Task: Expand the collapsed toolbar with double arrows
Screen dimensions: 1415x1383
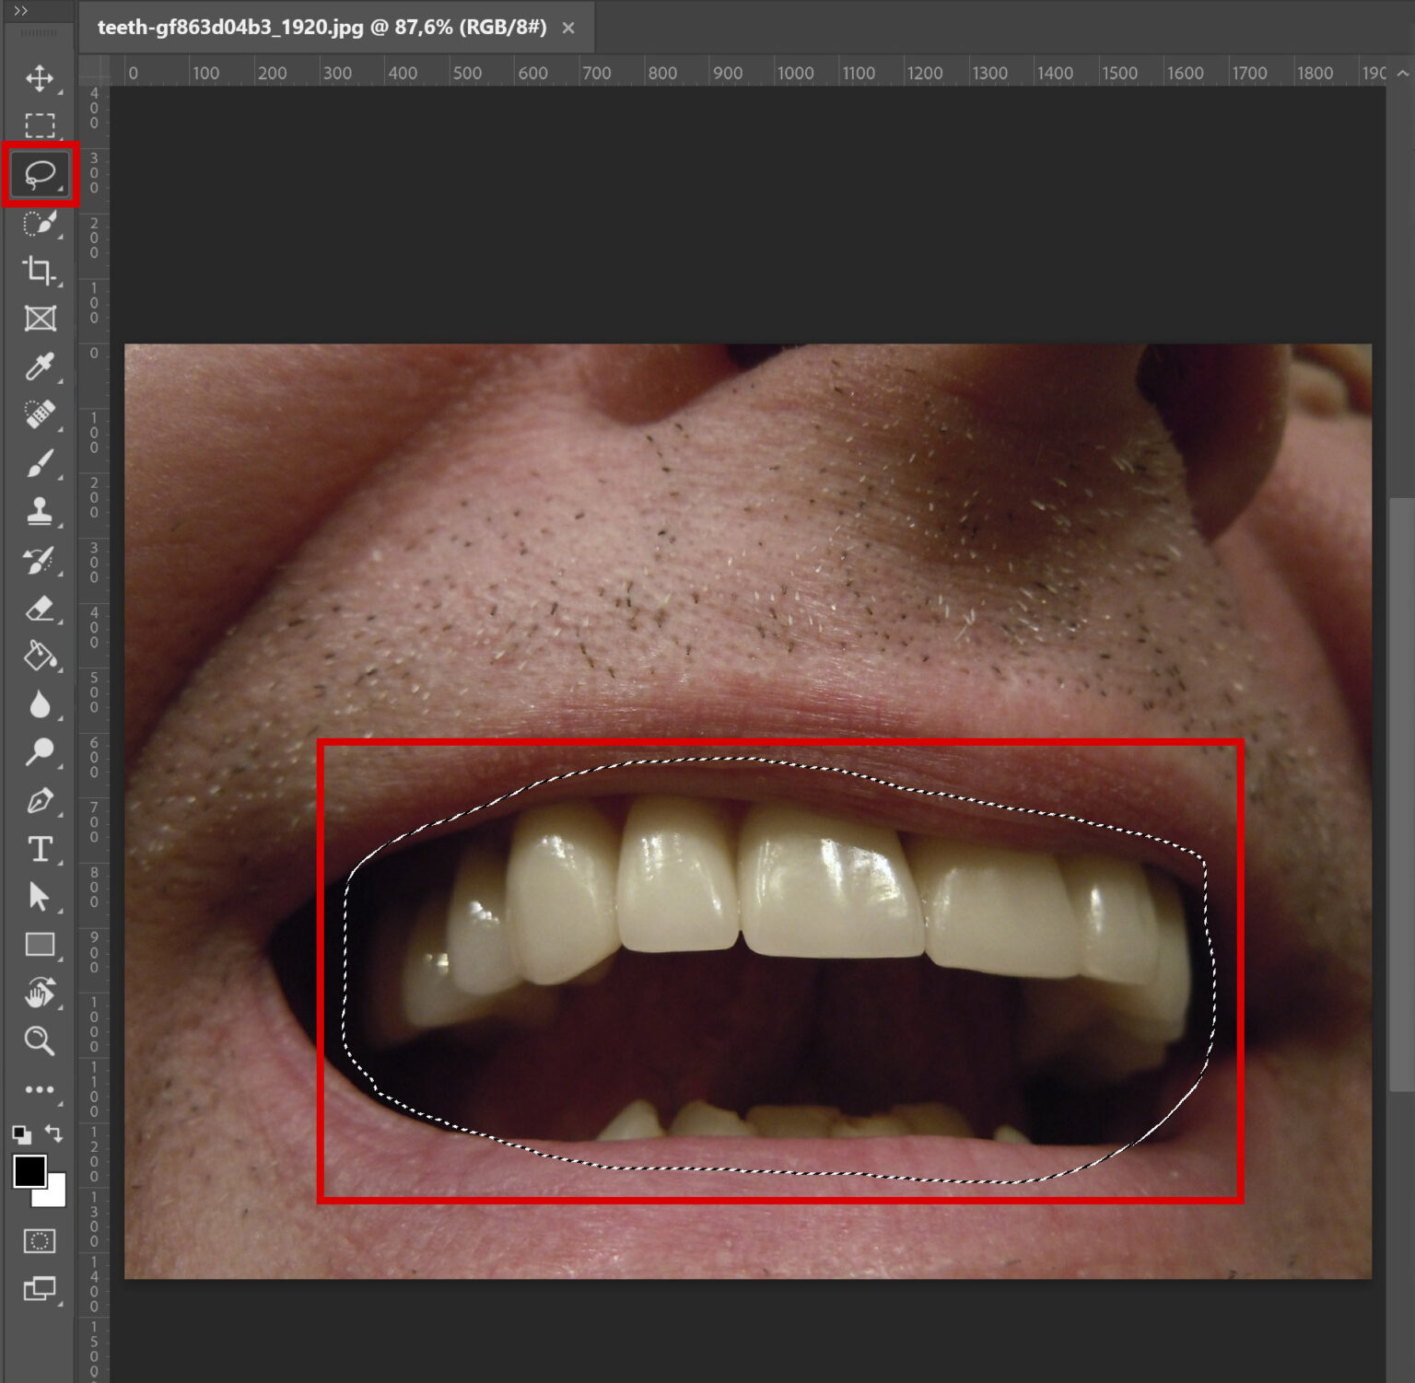Action: coord(20,10)
